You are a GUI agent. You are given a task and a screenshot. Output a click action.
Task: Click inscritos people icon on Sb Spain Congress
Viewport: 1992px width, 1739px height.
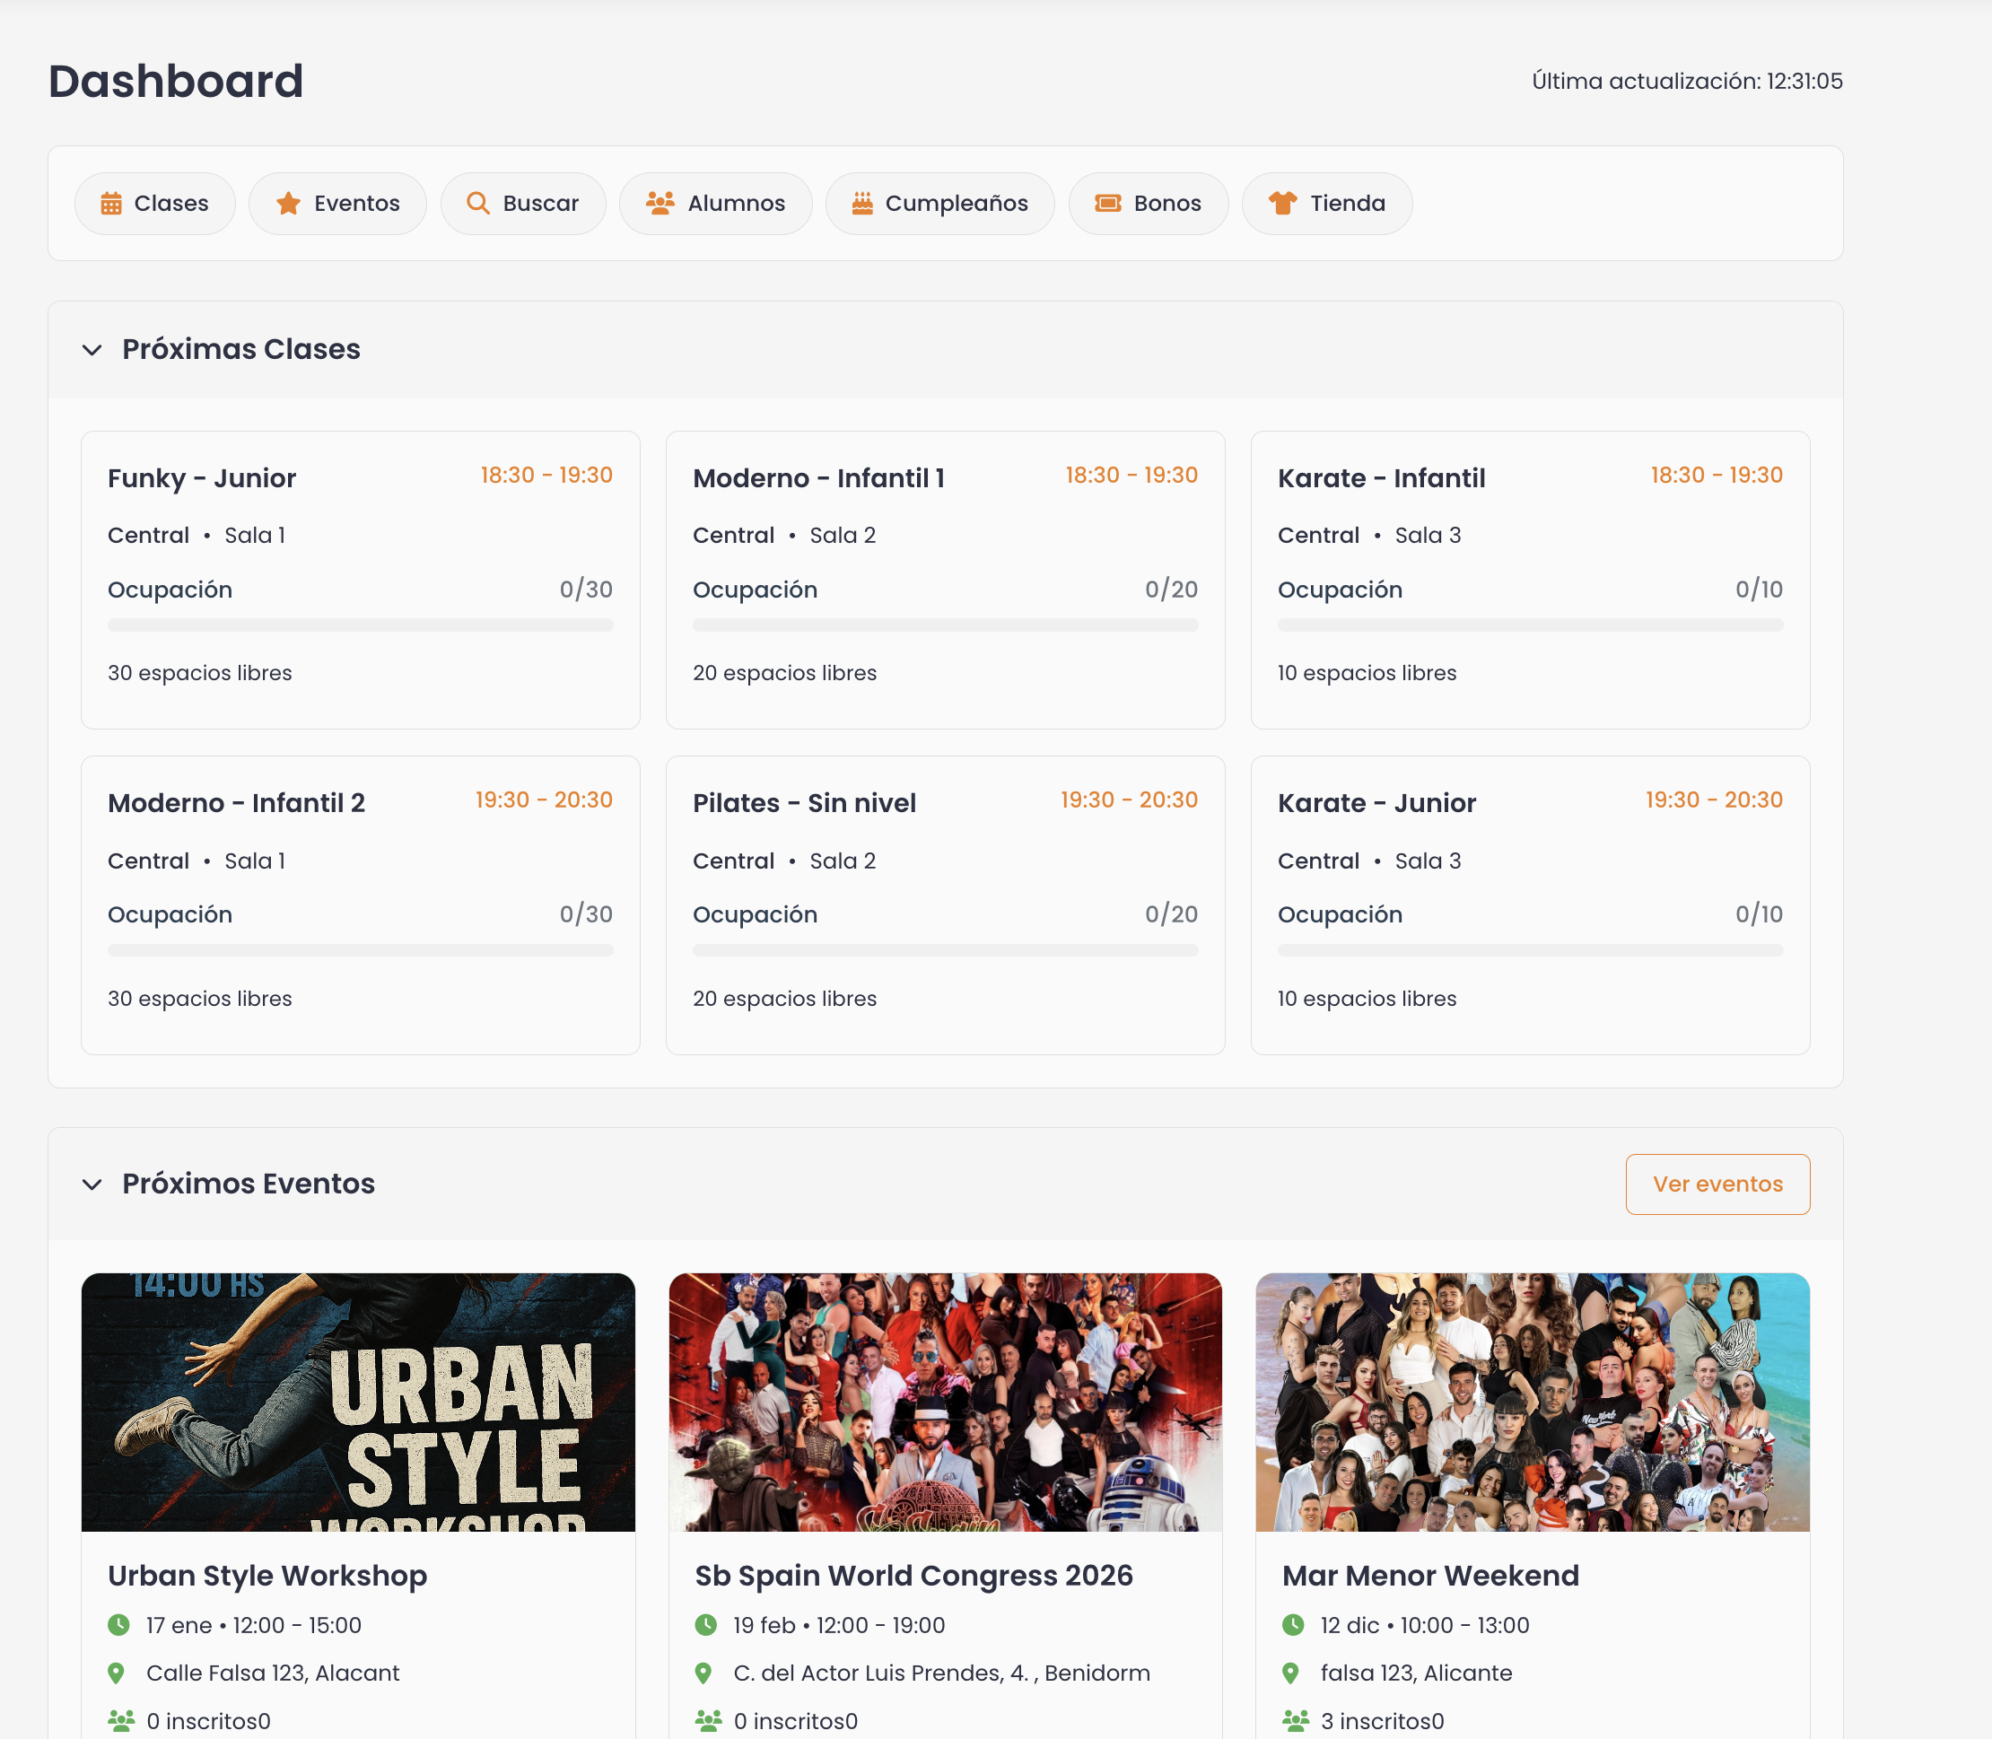[708, 1720]
